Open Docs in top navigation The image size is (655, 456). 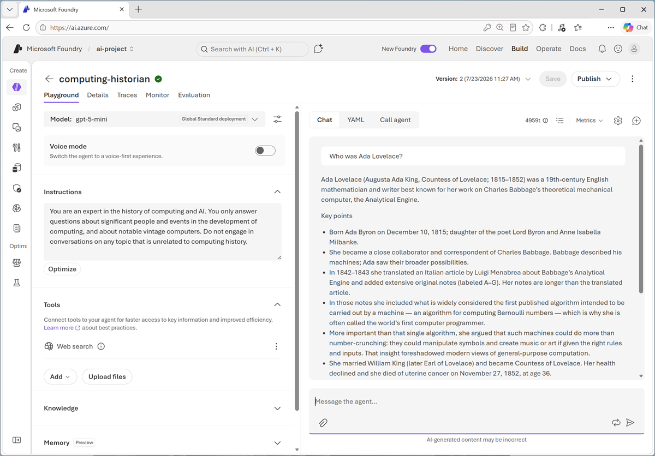pyautogui.click(x=577, y=49)
